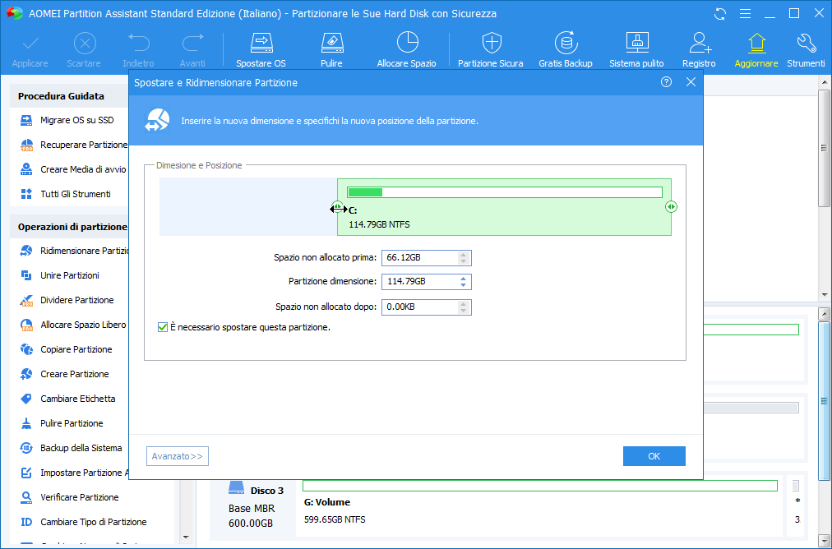Decrease Spazio non allocato dopo stepper
The height and width of the screenshot is (549, 832).
(463, 311)
